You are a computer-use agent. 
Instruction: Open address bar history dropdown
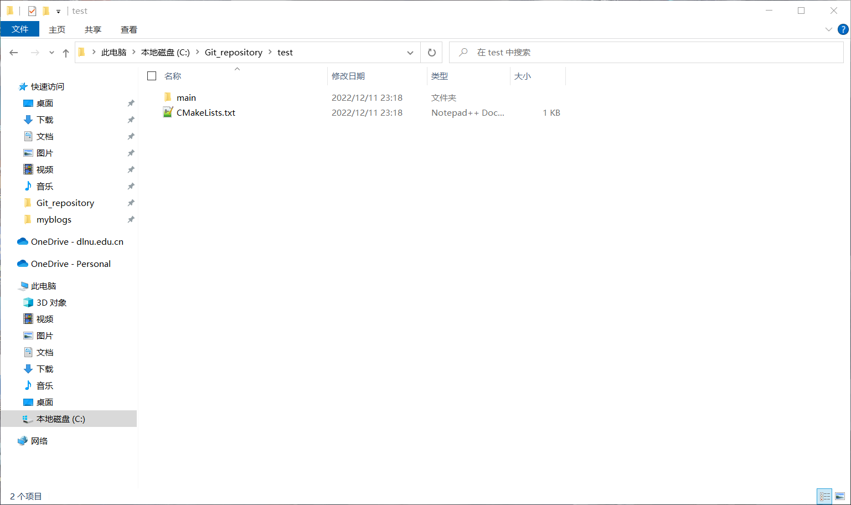410,53
